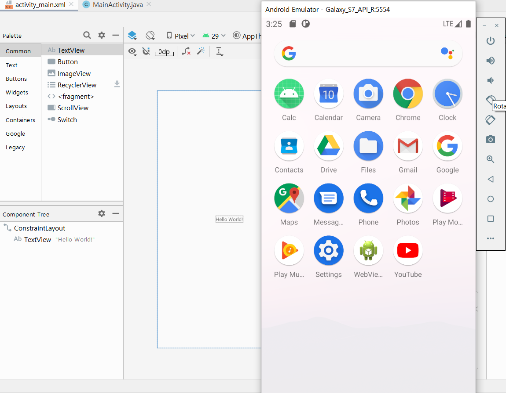Click the Infer Constraints magic wand
Image resolution: width=506 pixels, height=393 pixels.
201,51
